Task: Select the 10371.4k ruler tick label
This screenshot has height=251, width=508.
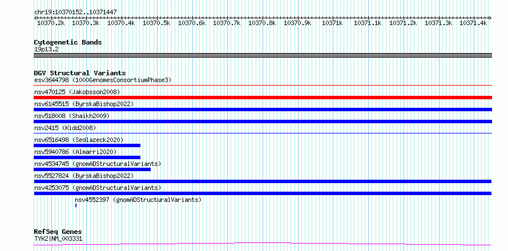Action: [473, 23]
